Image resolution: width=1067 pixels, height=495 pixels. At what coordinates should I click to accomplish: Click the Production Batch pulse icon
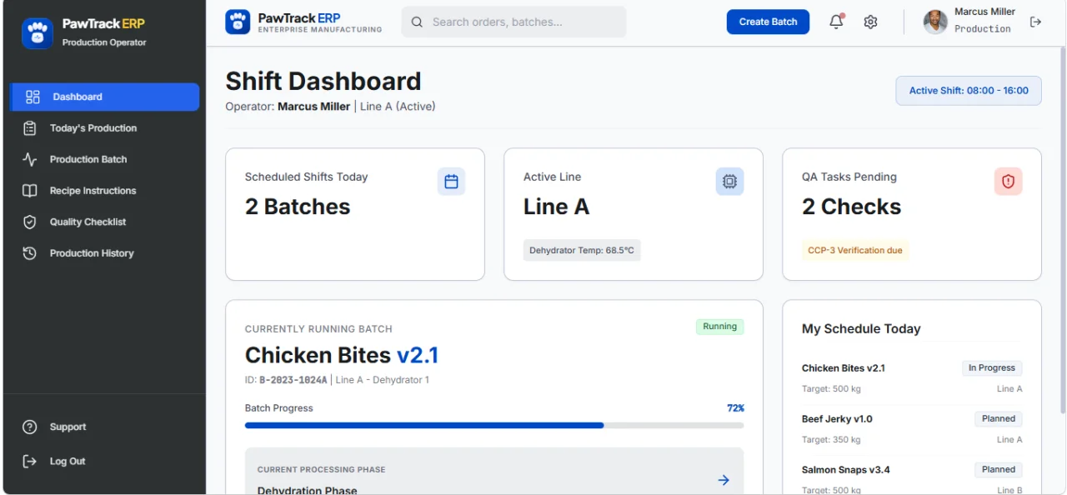click(x=30, y=159)
